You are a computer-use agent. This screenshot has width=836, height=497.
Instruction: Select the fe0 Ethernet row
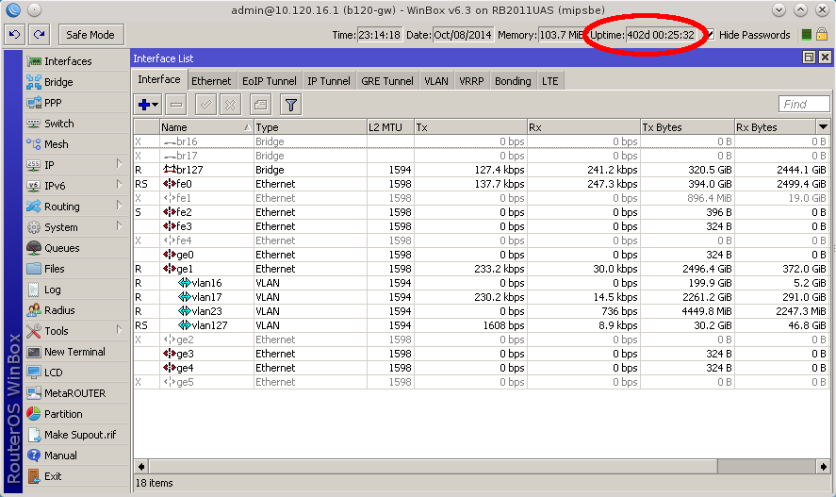click(482, 184)
